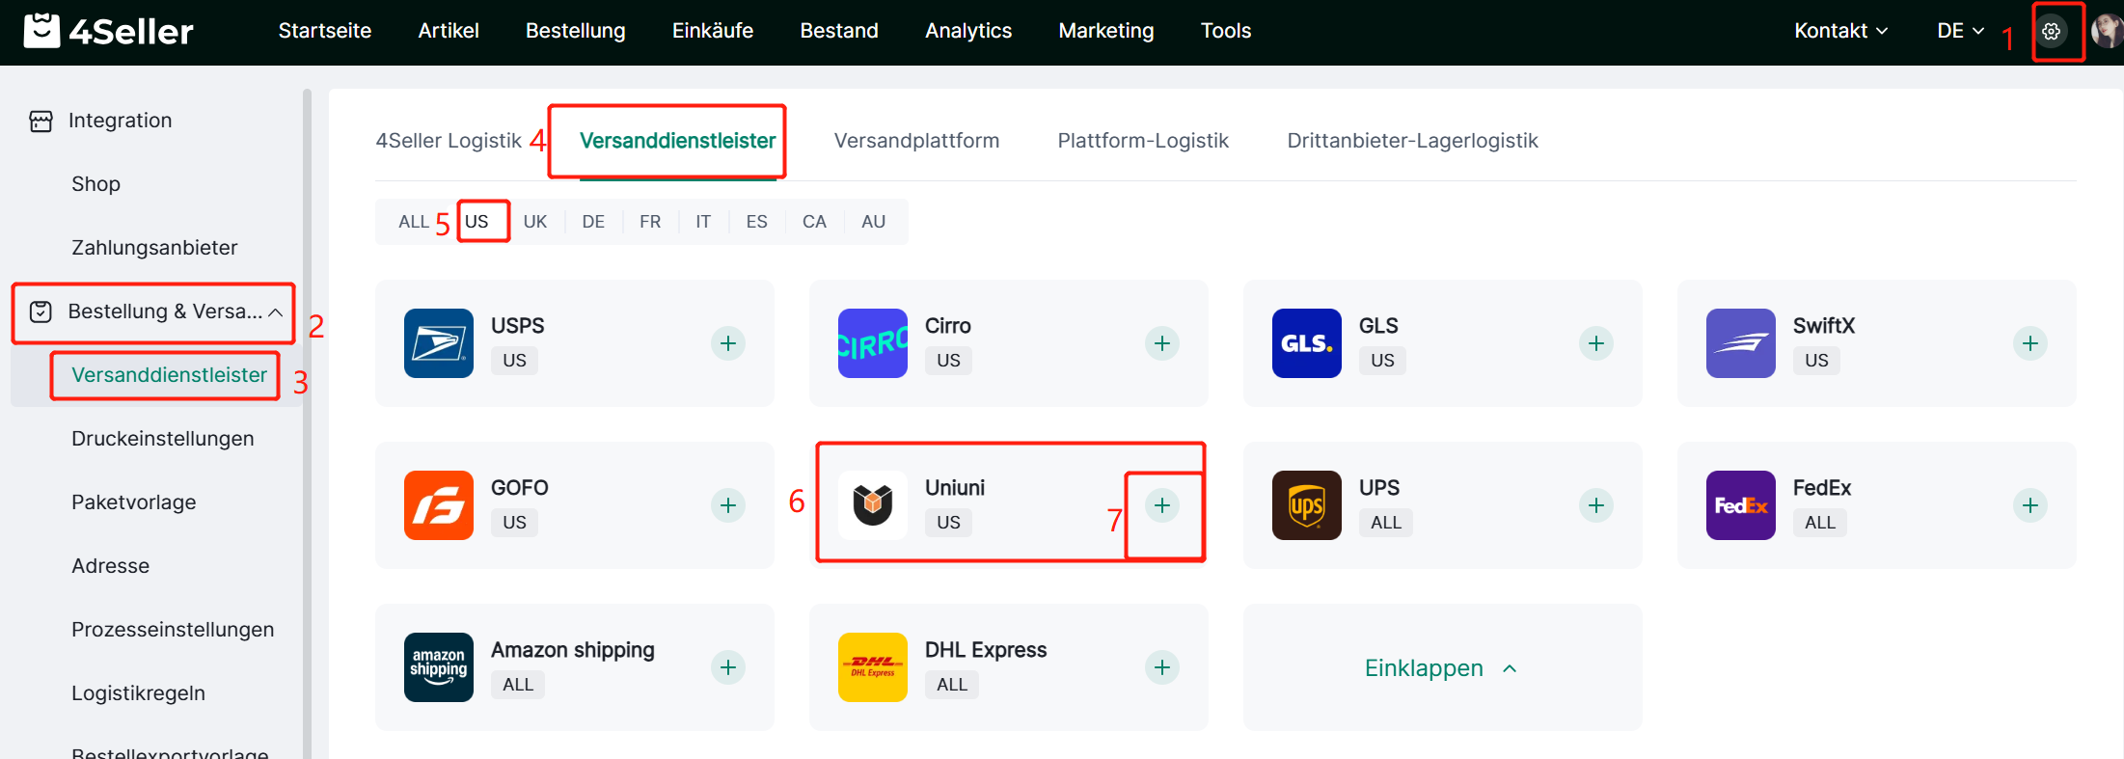Collapse the Bestellung & Versand sidebar section

(275, 312)
